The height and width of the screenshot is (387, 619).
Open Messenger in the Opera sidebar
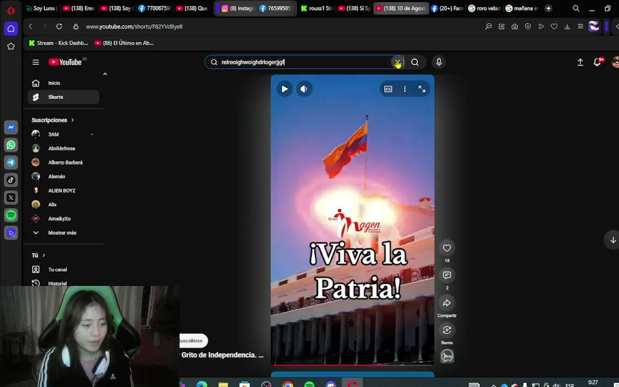[11, 127]
